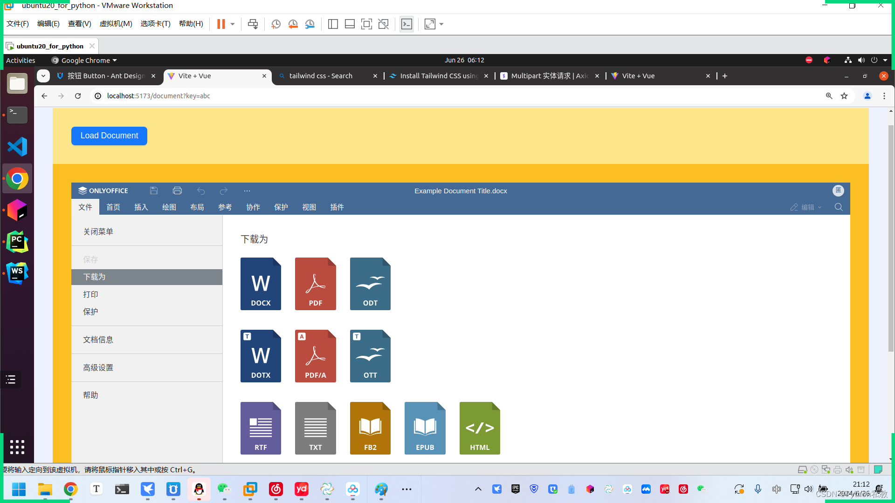
Task: Click the ODT download format icon
Action: point(370,283)
